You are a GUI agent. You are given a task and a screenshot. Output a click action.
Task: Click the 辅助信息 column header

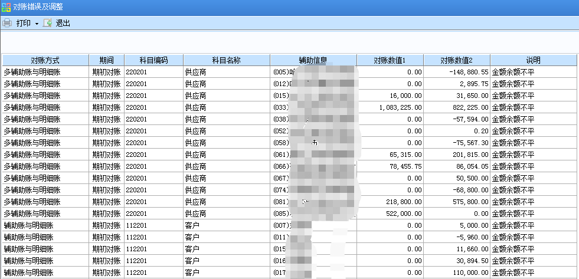(313, 60)
